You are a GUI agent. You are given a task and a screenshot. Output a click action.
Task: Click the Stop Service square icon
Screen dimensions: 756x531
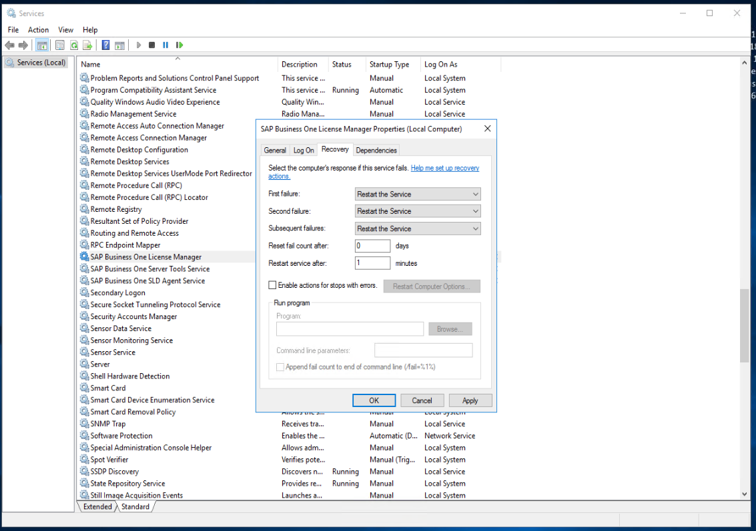tap(151, 45)
